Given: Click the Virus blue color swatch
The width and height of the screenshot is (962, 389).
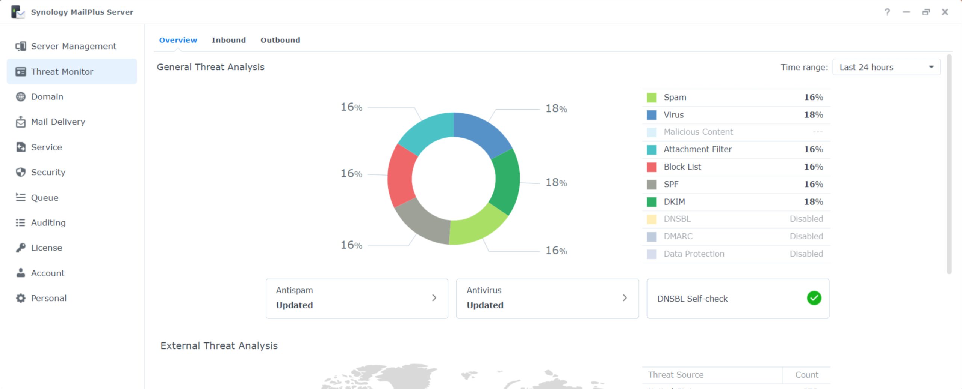Looking at the screenshot, I should point(652,115).
